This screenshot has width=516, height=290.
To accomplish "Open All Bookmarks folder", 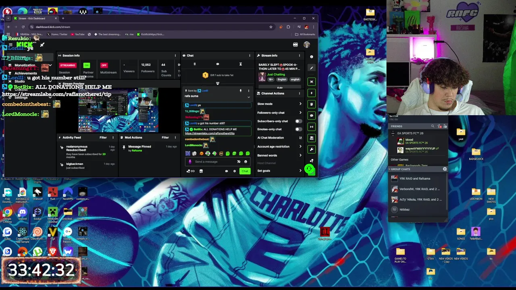I will [x=305, y=34].
